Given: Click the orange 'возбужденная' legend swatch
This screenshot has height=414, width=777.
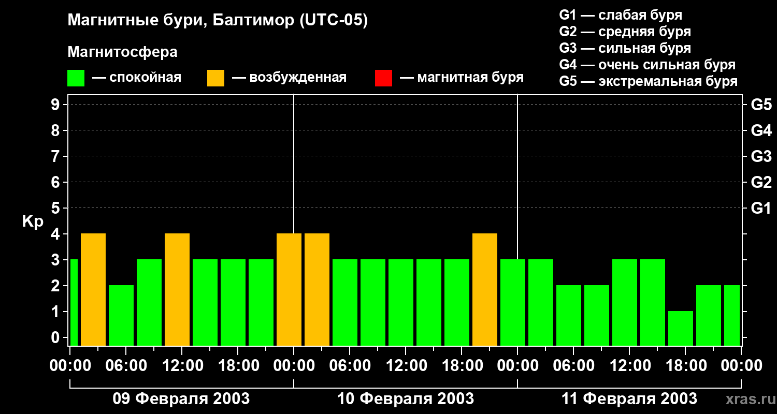Looking at the screenshot, I should pos(215,78).
